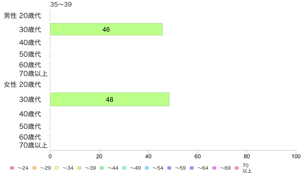Click the light green ~39 legend swatch
303x187 pixels.
[79, 168]
